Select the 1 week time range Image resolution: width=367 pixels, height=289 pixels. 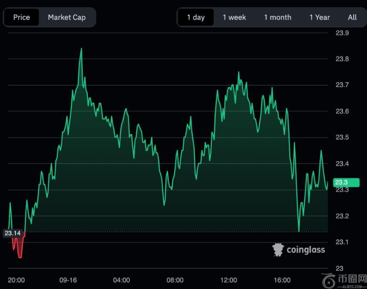coord(234,18)
